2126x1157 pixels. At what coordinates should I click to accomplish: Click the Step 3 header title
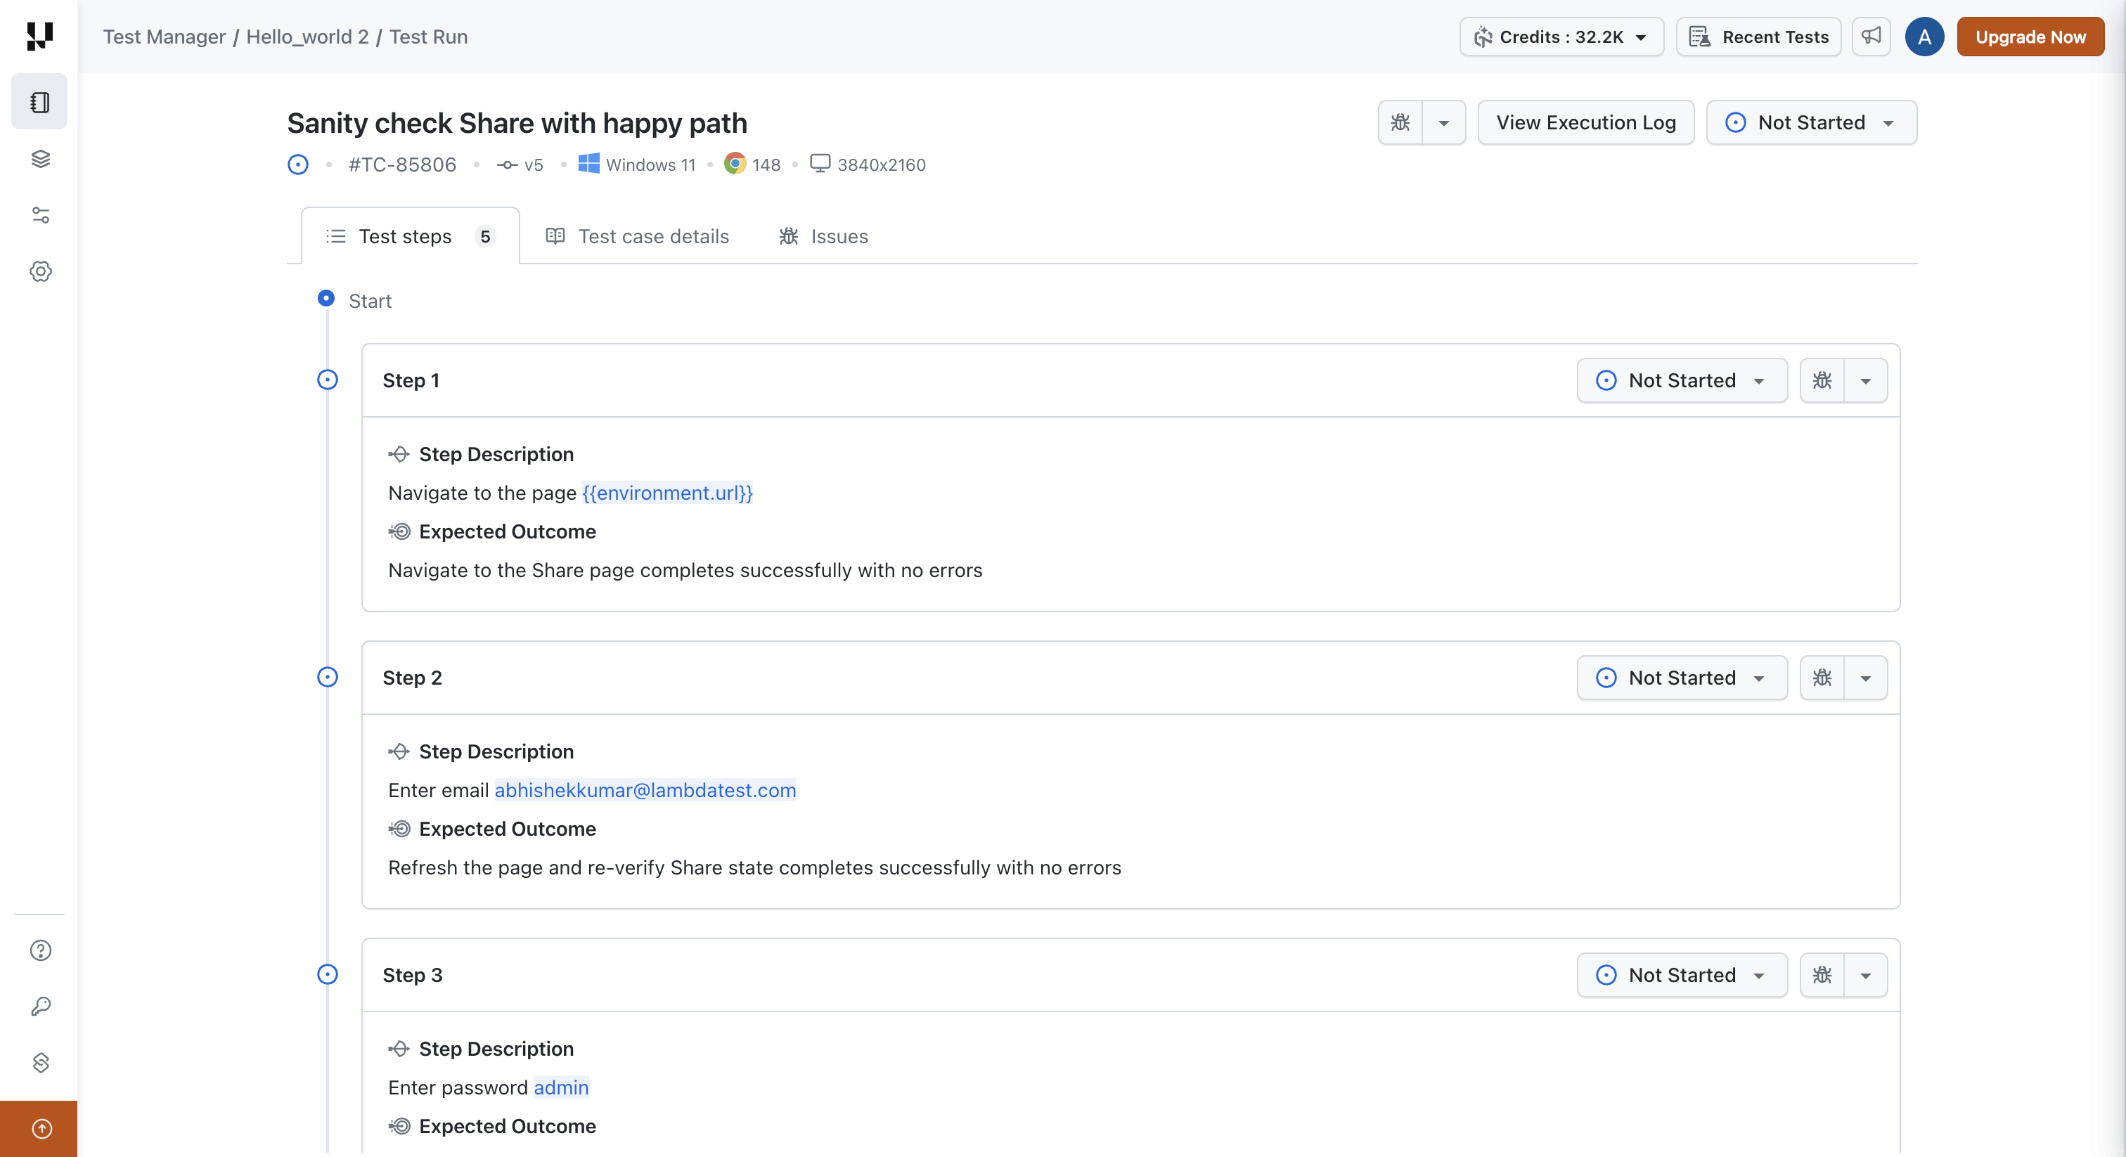[x=412, y=975]
